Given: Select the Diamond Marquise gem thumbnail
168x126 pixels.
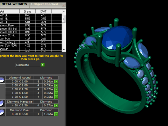Looking at the screenshot, I should click(x=2, y=104).
